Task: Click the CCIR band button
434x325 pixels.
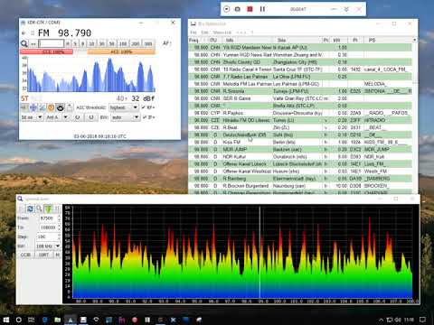Action: [25, 255]
